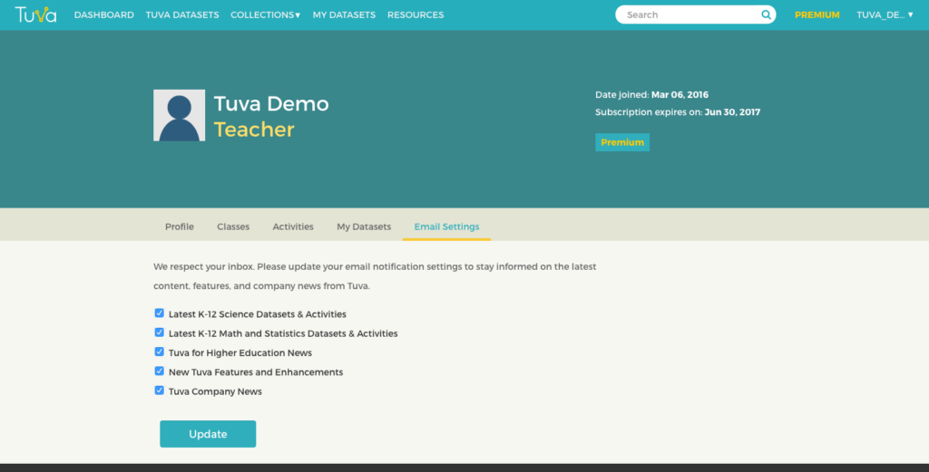Disable Tuva Company News checkbox

coord(160,390)
